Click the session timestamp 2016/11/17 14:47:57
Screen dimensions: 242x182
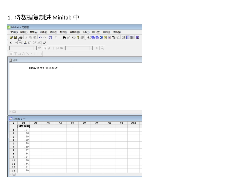click(x=43, y=68)
